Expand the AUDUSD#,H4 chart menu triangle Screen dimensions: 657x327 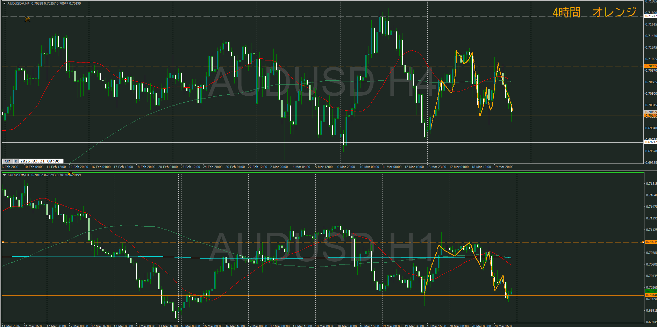(4, 3)
